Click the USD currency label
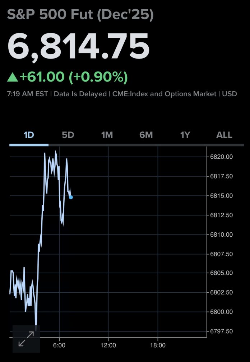 230,94
